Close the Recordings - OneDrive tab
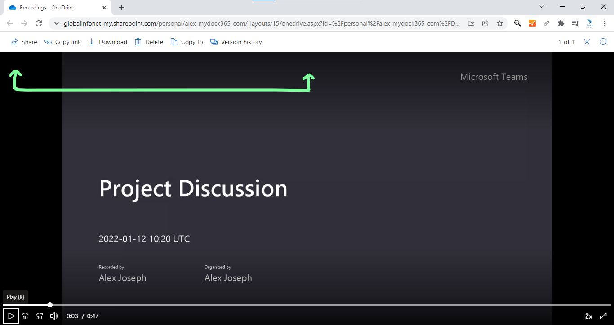This screenshot has width=614, height=325. 104,8
